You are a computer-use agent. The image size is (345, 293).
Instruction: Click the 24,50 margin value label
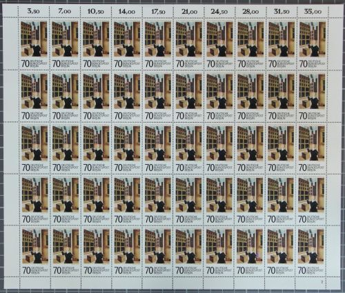[x=220, y=11]
